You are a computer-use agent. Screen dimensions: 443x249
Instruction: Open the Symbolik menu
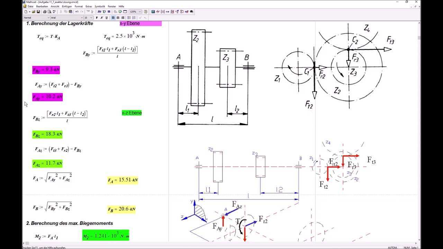tap(100, 6)
